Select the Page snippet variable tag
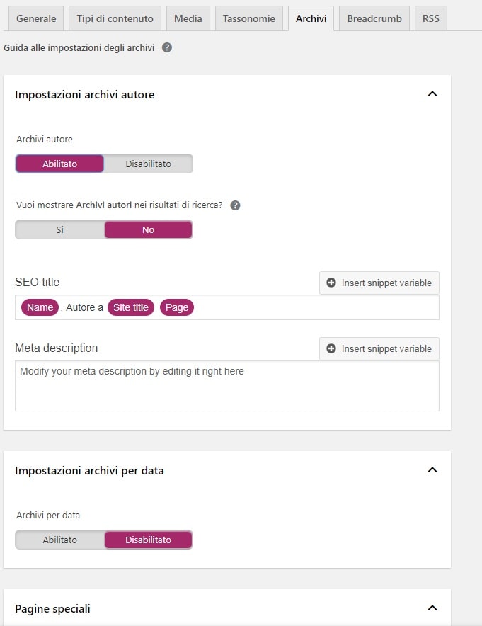The height and width of the screenshot is (626, 482). pos(177,307)
